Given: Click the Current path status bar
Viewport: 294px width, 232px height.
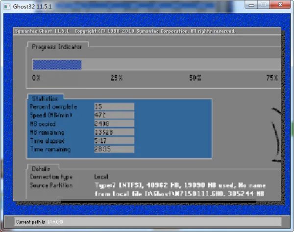Looking at the screenshot, I should point(147,222).
